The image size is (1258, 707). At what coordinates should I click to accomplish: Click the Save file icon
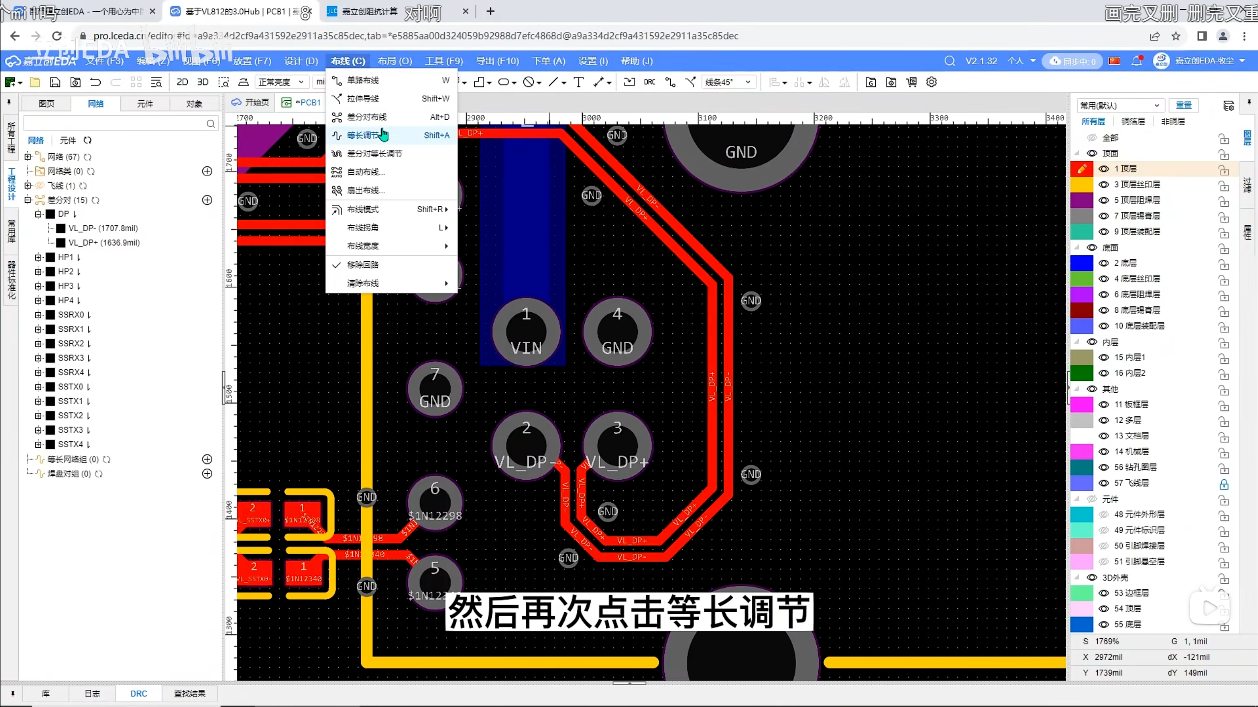(x=55, y=82)
